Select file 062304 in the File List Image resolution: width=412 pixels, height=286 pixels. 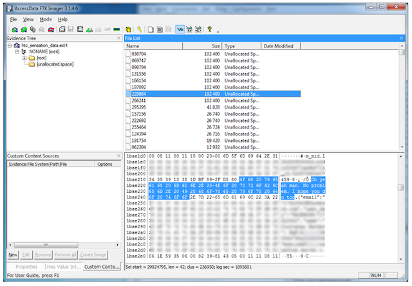pos(139,147)
